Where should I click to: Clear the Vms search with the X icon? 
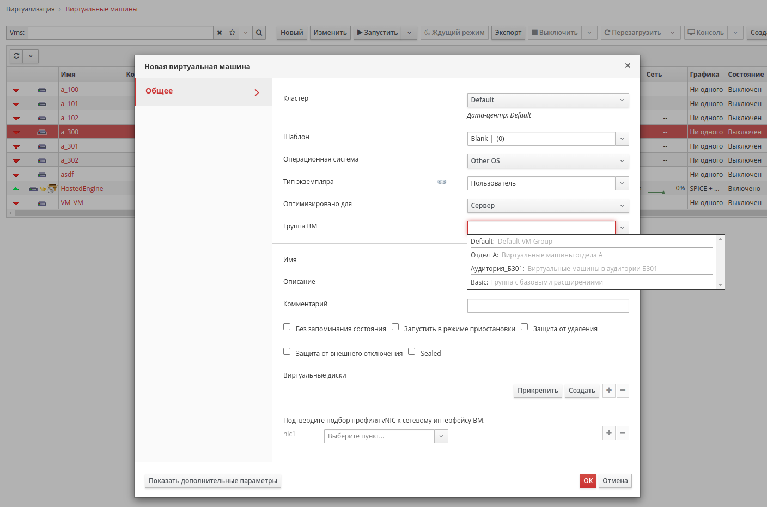[220, 33]
